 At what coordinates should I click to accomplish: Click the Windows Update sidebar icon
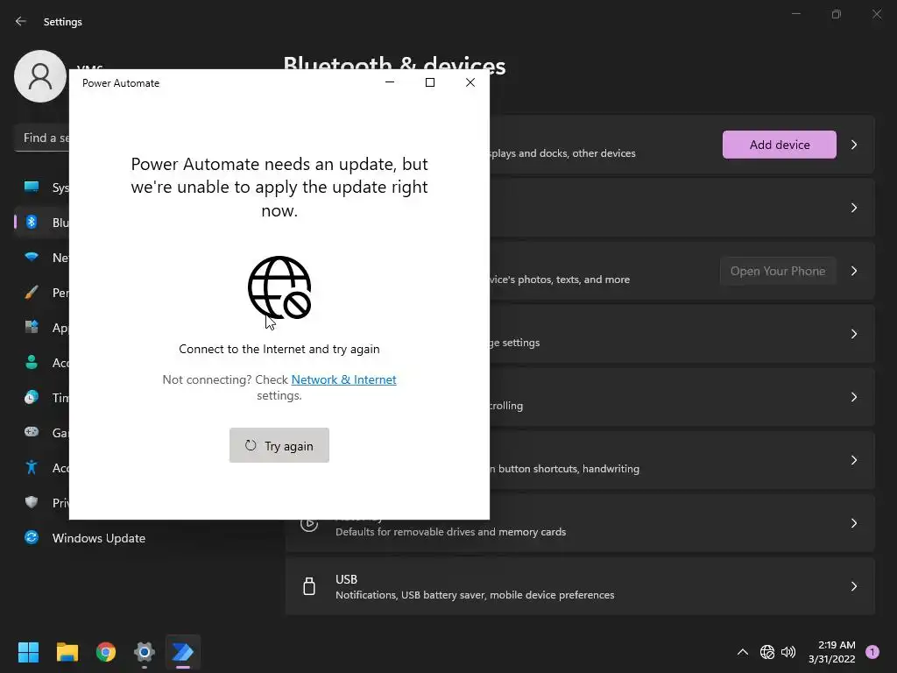32,537
